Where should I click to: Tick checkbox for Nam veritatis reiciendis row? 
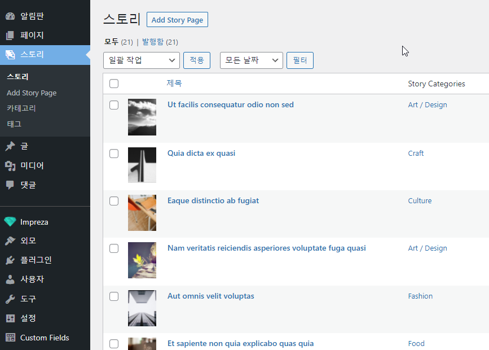[x=114, y=248]
